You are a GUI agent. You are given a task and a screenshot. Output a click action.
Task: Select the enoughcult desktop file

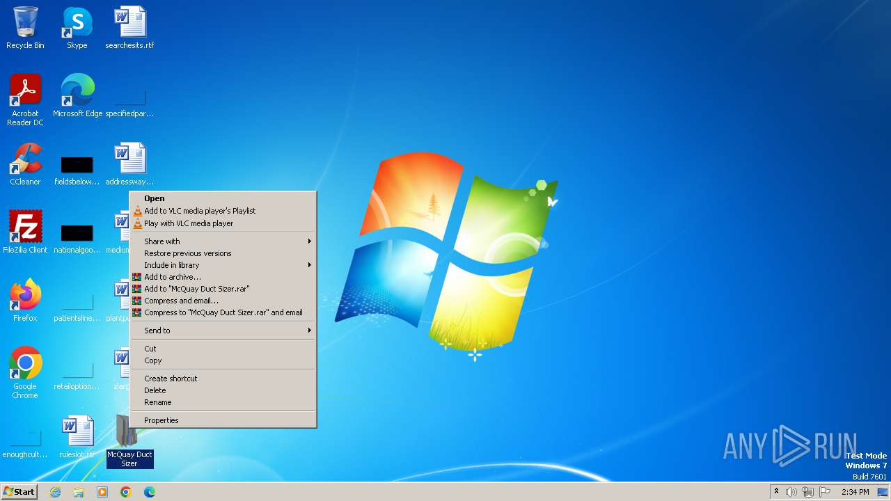coord(25,443)
